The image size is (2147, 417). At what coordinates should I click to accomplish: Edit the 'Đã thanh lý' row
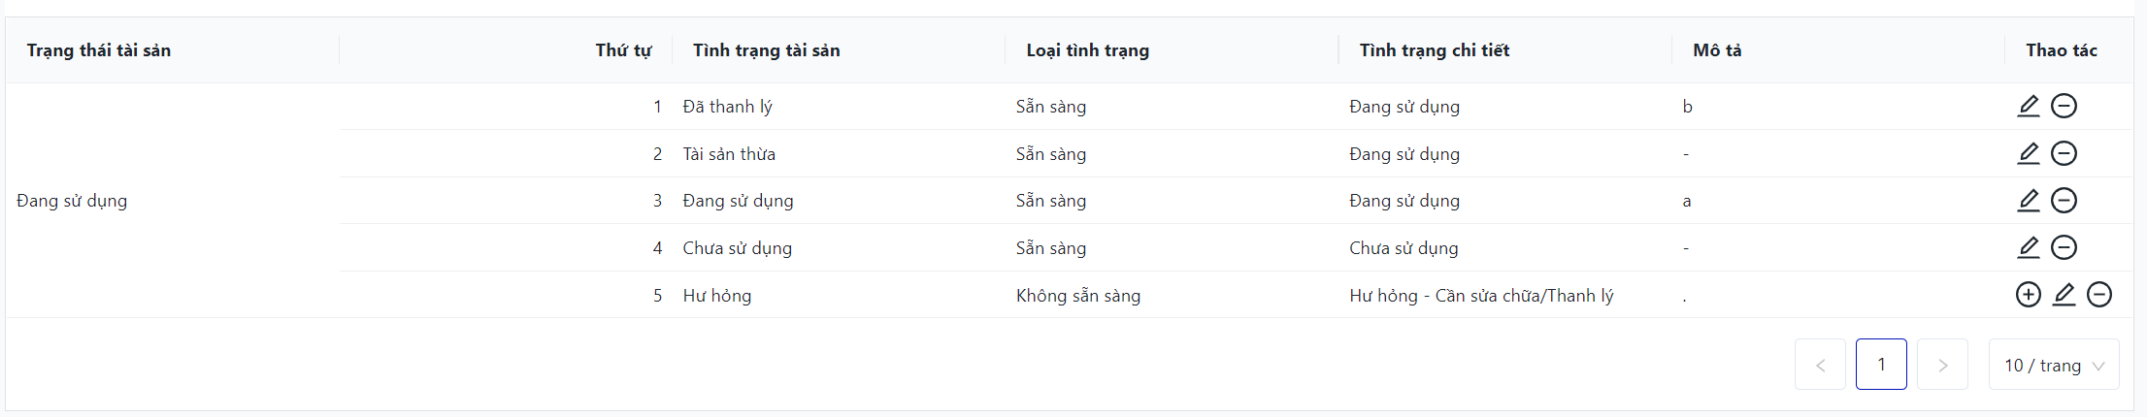(2029, 106)
